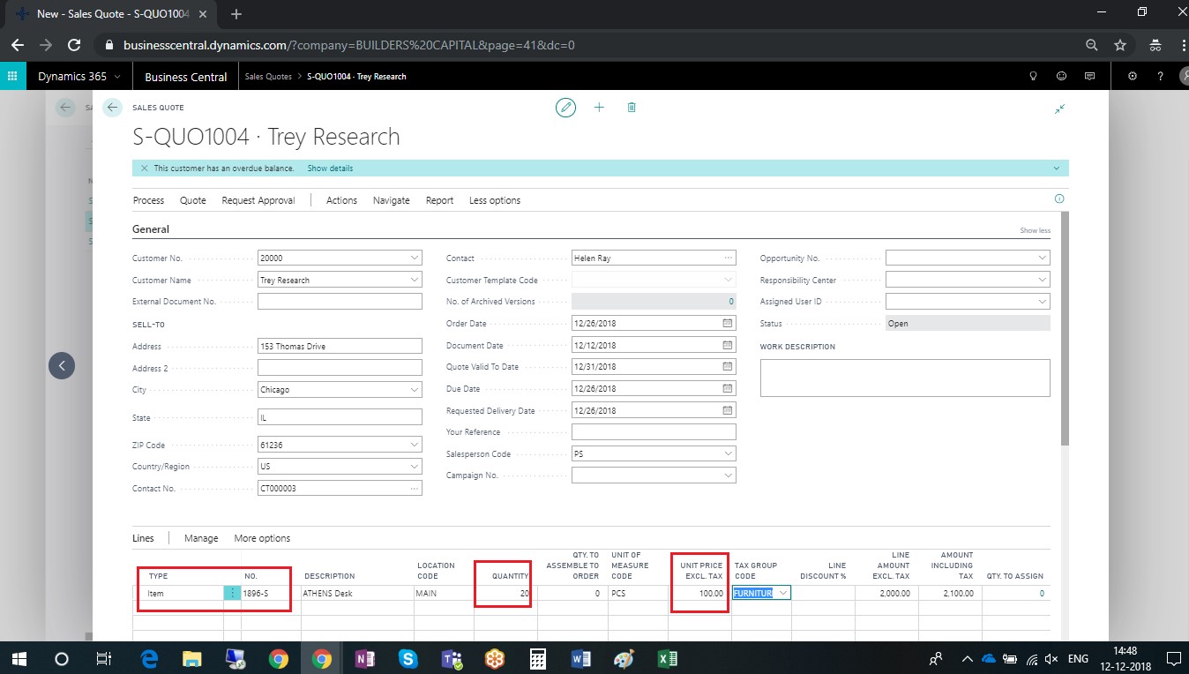Open the Process menu
The image size is (1189, 674).
click(x=148, y=200)
